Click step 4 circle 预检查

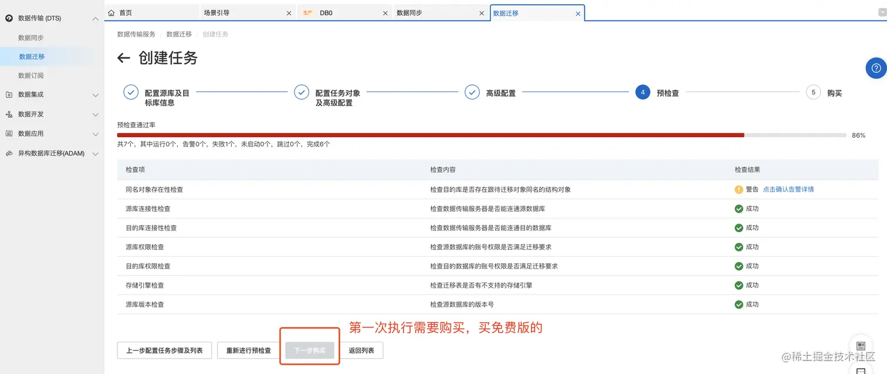click(x=642, y=93)
